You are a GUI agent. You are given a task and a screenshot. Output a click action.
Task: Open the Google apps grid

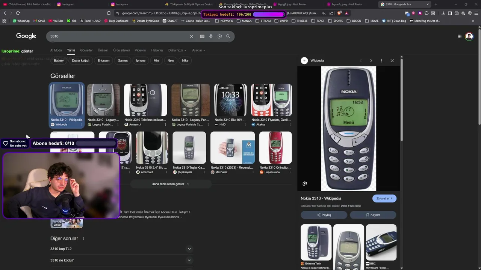point(459,36)
